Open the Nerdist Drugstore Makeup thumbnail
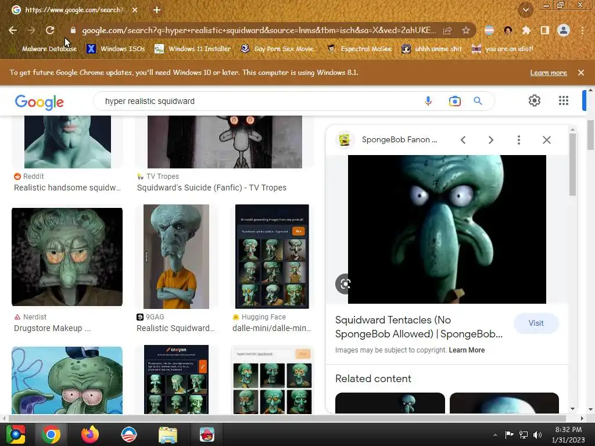This screenshot has width=595, height=446. click(x=67, y=257)
